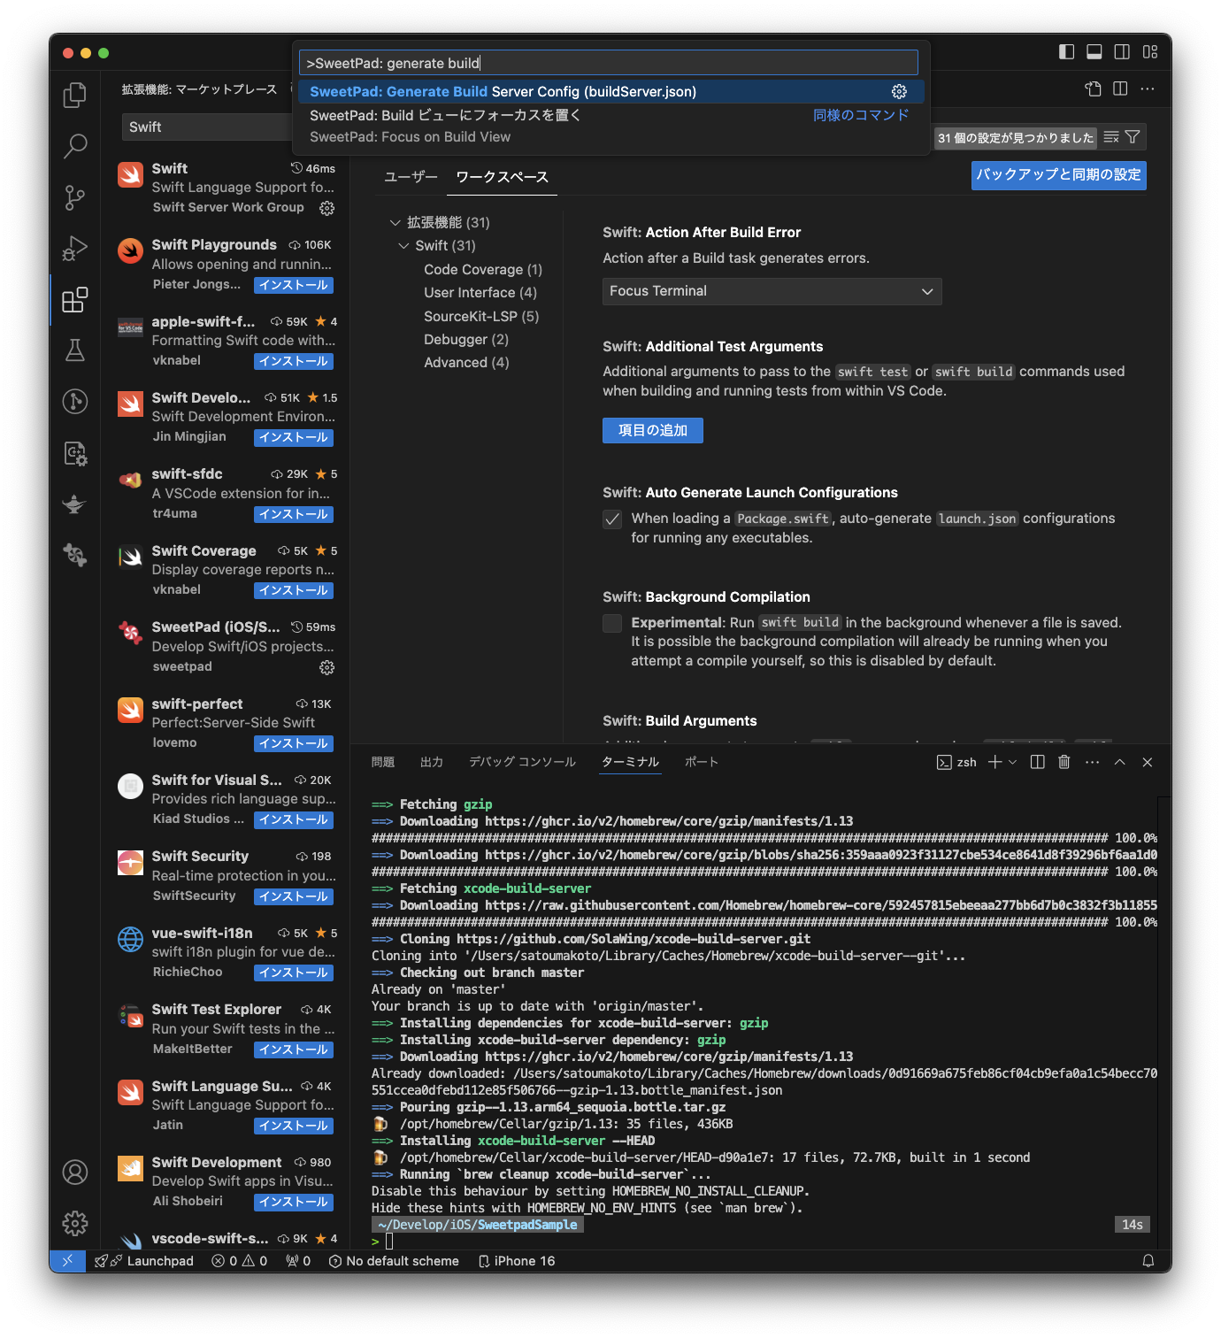Uncheck Auto Generate Launch Configurations checkbox

(x=612, y=519)
